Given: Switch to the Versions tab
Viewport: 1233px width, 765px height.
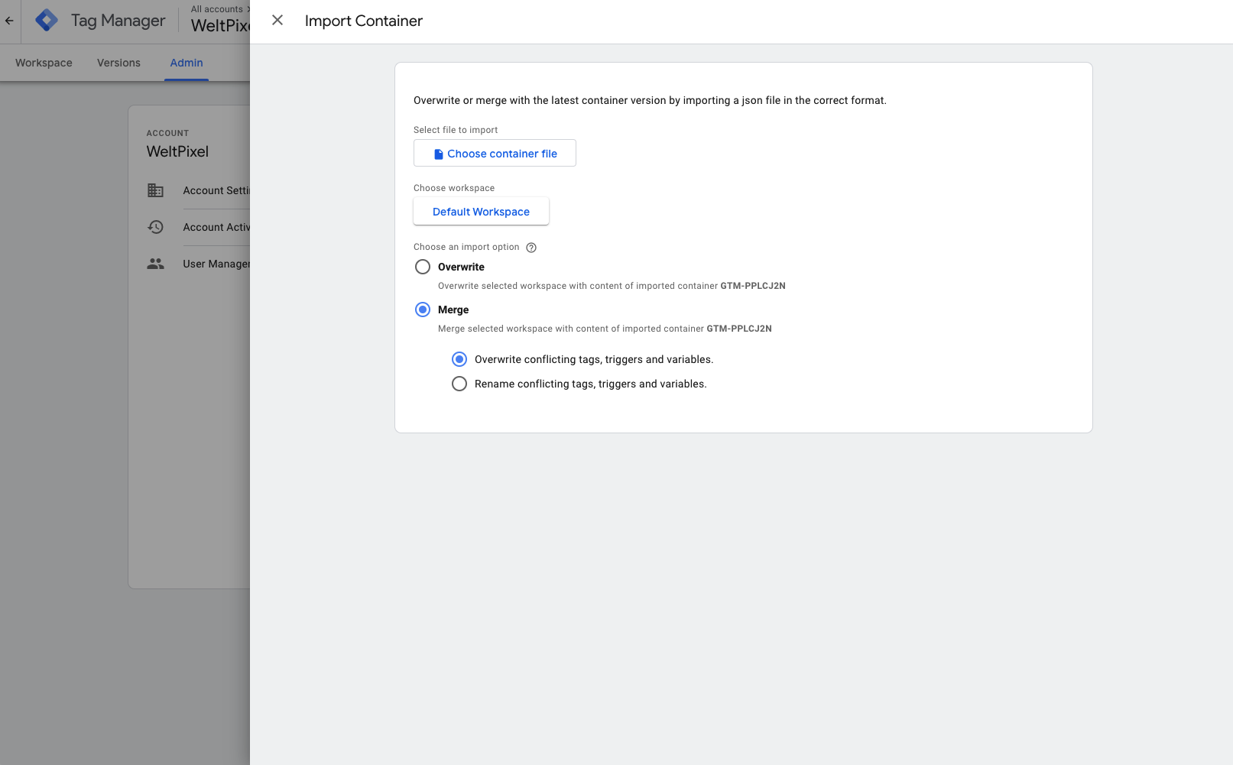Looking at the screenshot, I should tap(118, 63).
